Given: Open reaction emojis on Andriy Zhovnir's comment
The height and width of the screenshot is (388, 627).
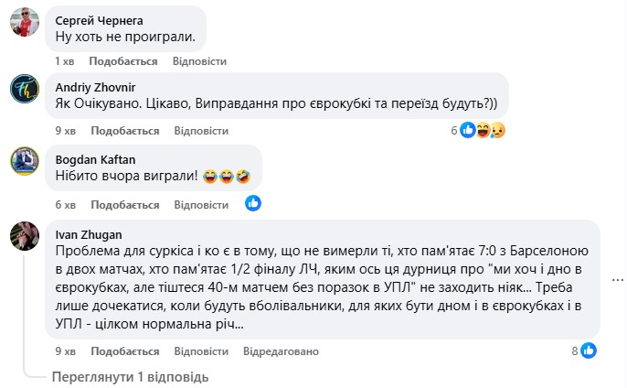Looking at the screenshot, I should click(483, 131).
